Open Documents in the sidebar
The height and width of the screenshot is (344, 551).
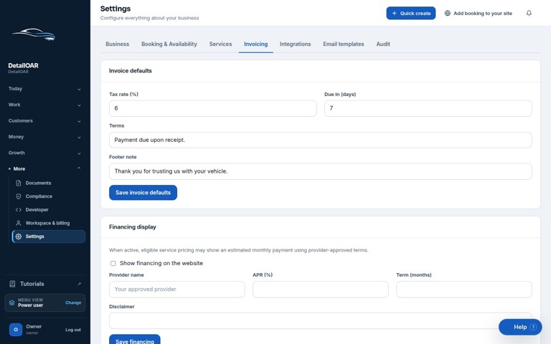49,183
